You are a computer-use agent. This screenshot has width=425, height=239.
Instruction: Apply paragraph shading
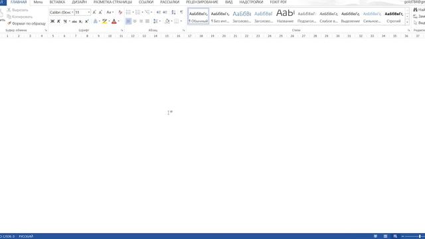[167, 21]
